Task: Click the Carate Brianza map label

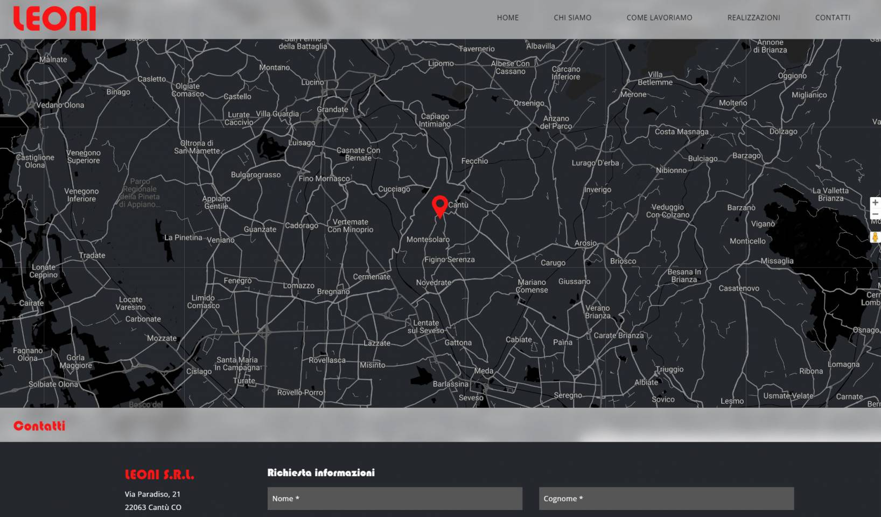Action: coord(619,335)
